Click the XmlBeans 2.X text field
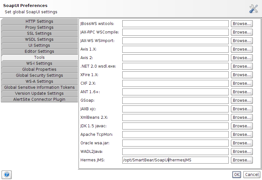The width and height of the screenshot is (262, 180). (176, 117)
